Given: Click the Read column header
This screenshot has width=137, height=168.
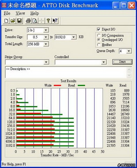Looking at the screenshot, I should point(123,85).
